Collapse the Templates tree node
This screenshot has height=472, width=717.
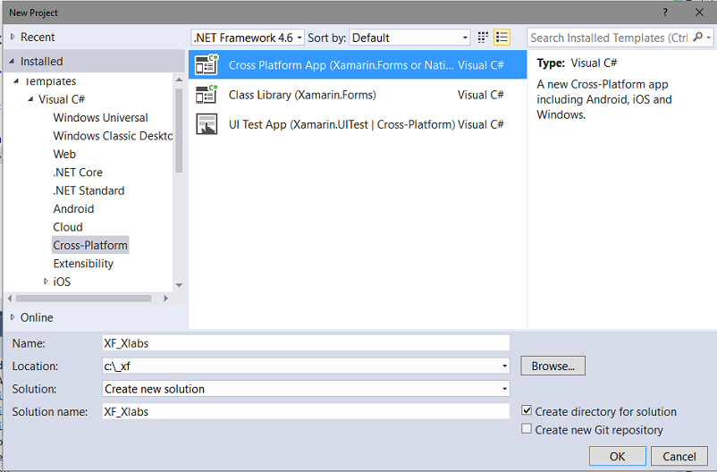[x=16, y=81]
